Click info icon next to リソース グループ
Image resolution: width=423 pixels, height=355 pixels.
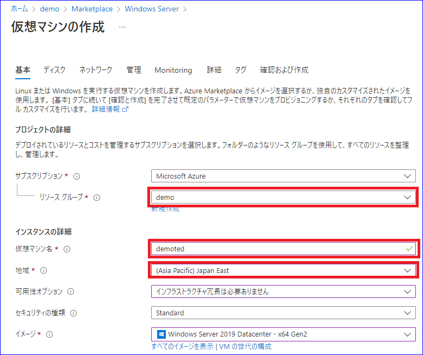coord(97,198)
